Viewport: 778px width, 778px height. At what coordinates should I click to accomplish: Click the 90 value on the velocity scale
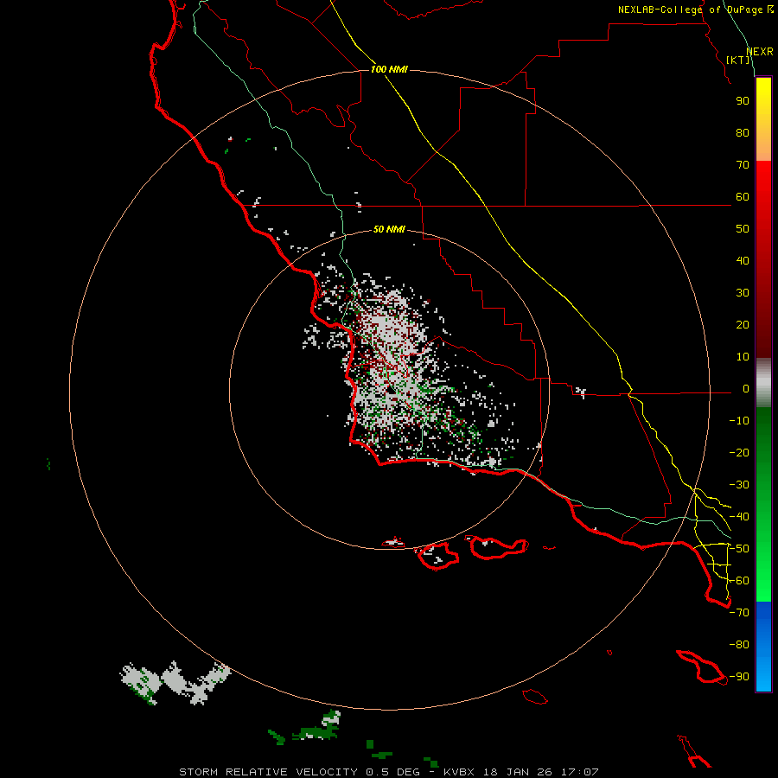pyautogui.click(x=743, y=101)
